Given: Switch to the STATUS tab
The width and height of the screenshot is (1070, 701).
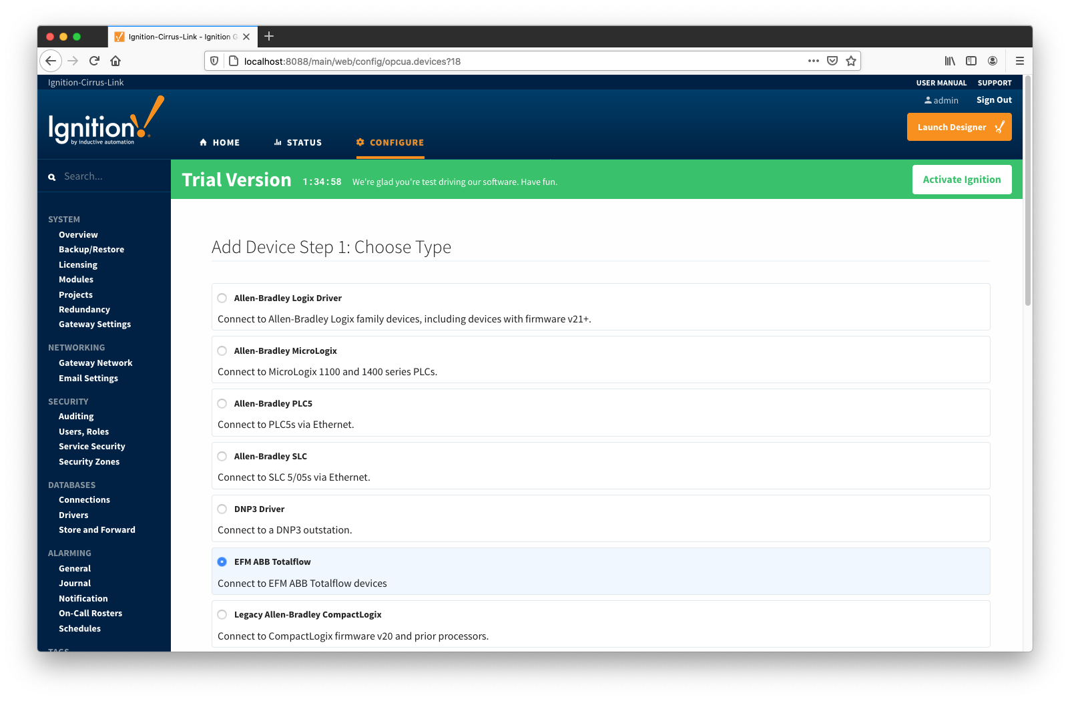Looking at the screenshot, I should point(298,143).
